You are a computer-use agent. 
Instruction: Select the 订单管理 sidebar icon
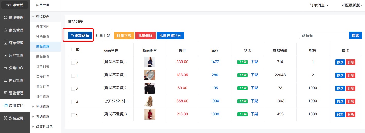pyautogui.click(x=6, y=43)
